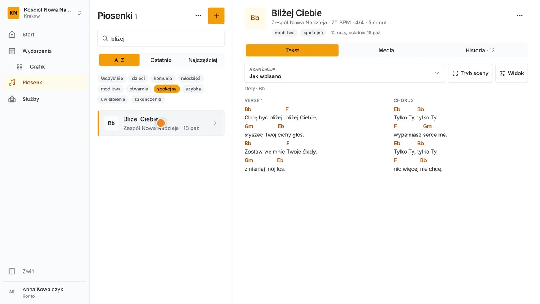The width and height of the screenshot is (540, 304).
Task: Click the song search field
Action: (x=161, y=38)
